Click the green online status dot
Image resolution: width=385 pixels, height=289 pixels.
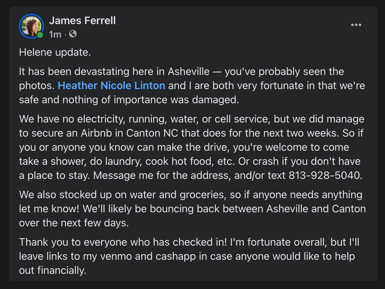[x=40, y=35]
